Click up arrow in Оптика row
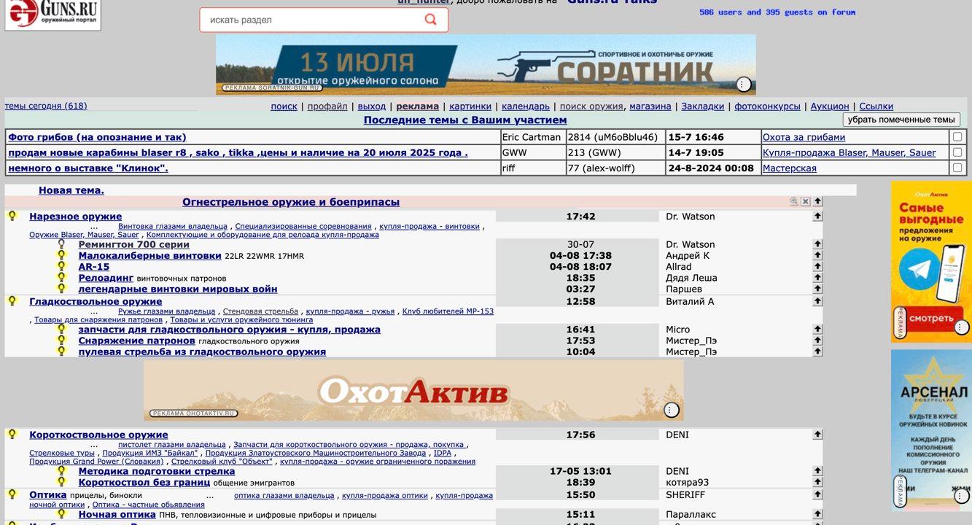This screenshot has width=972, height=525. 817,494
